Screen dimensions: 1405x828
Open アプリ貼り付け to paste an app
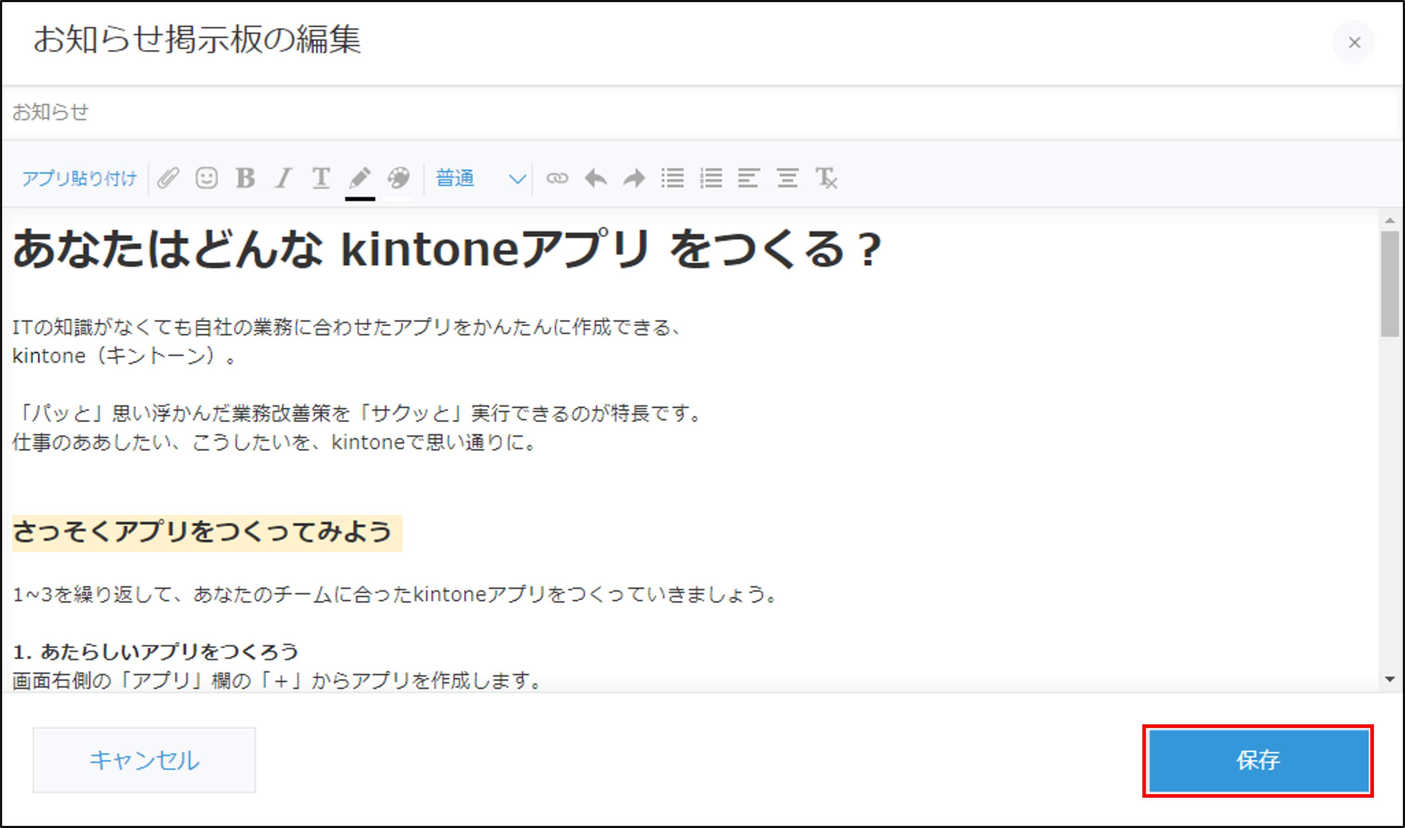pyautogui.click(x=80, y=179)
